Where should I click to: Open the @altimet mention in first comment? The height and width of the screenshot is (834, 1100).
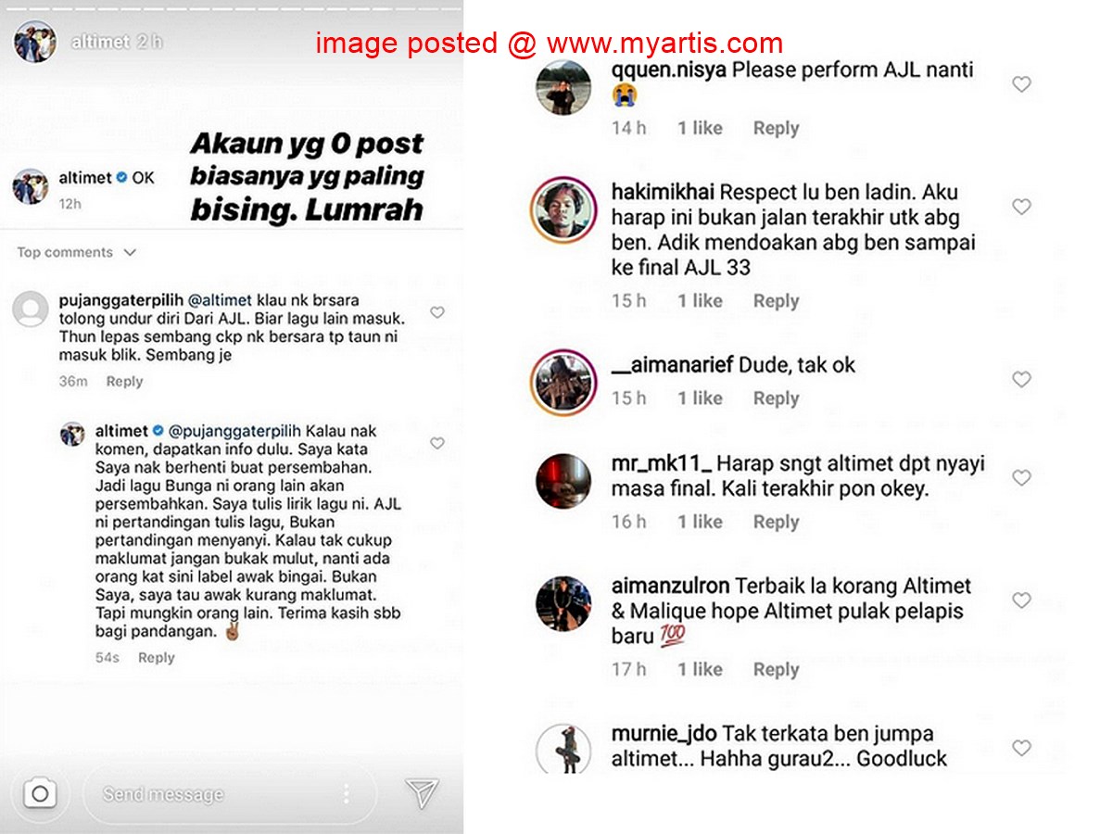(x=220, y=300)
